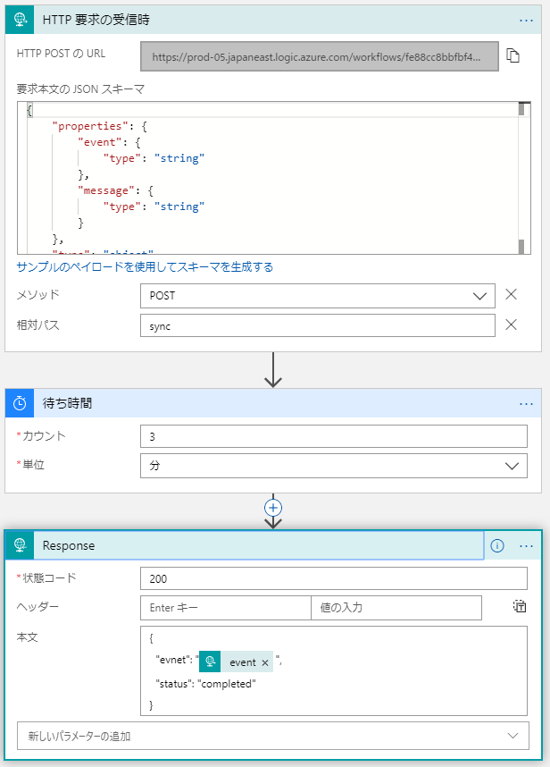Insert a new step after 待ち時間

tap(273, 508)
